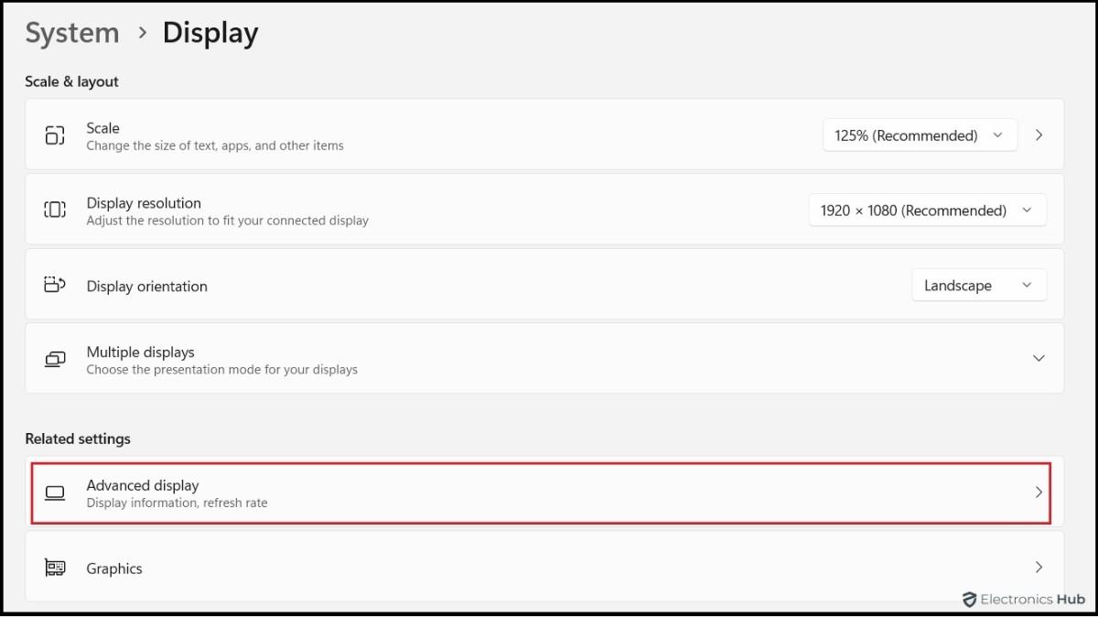This screenshot has height=617, width=1098.
Task: Expand the Multiple displays section
Action: pyautogui.click(x=1039, y=359)
